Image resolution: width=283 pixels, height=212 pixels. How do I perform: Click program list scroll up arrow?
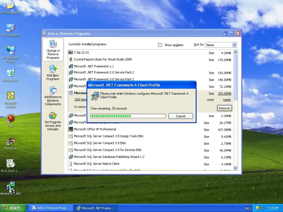[235, 52]
